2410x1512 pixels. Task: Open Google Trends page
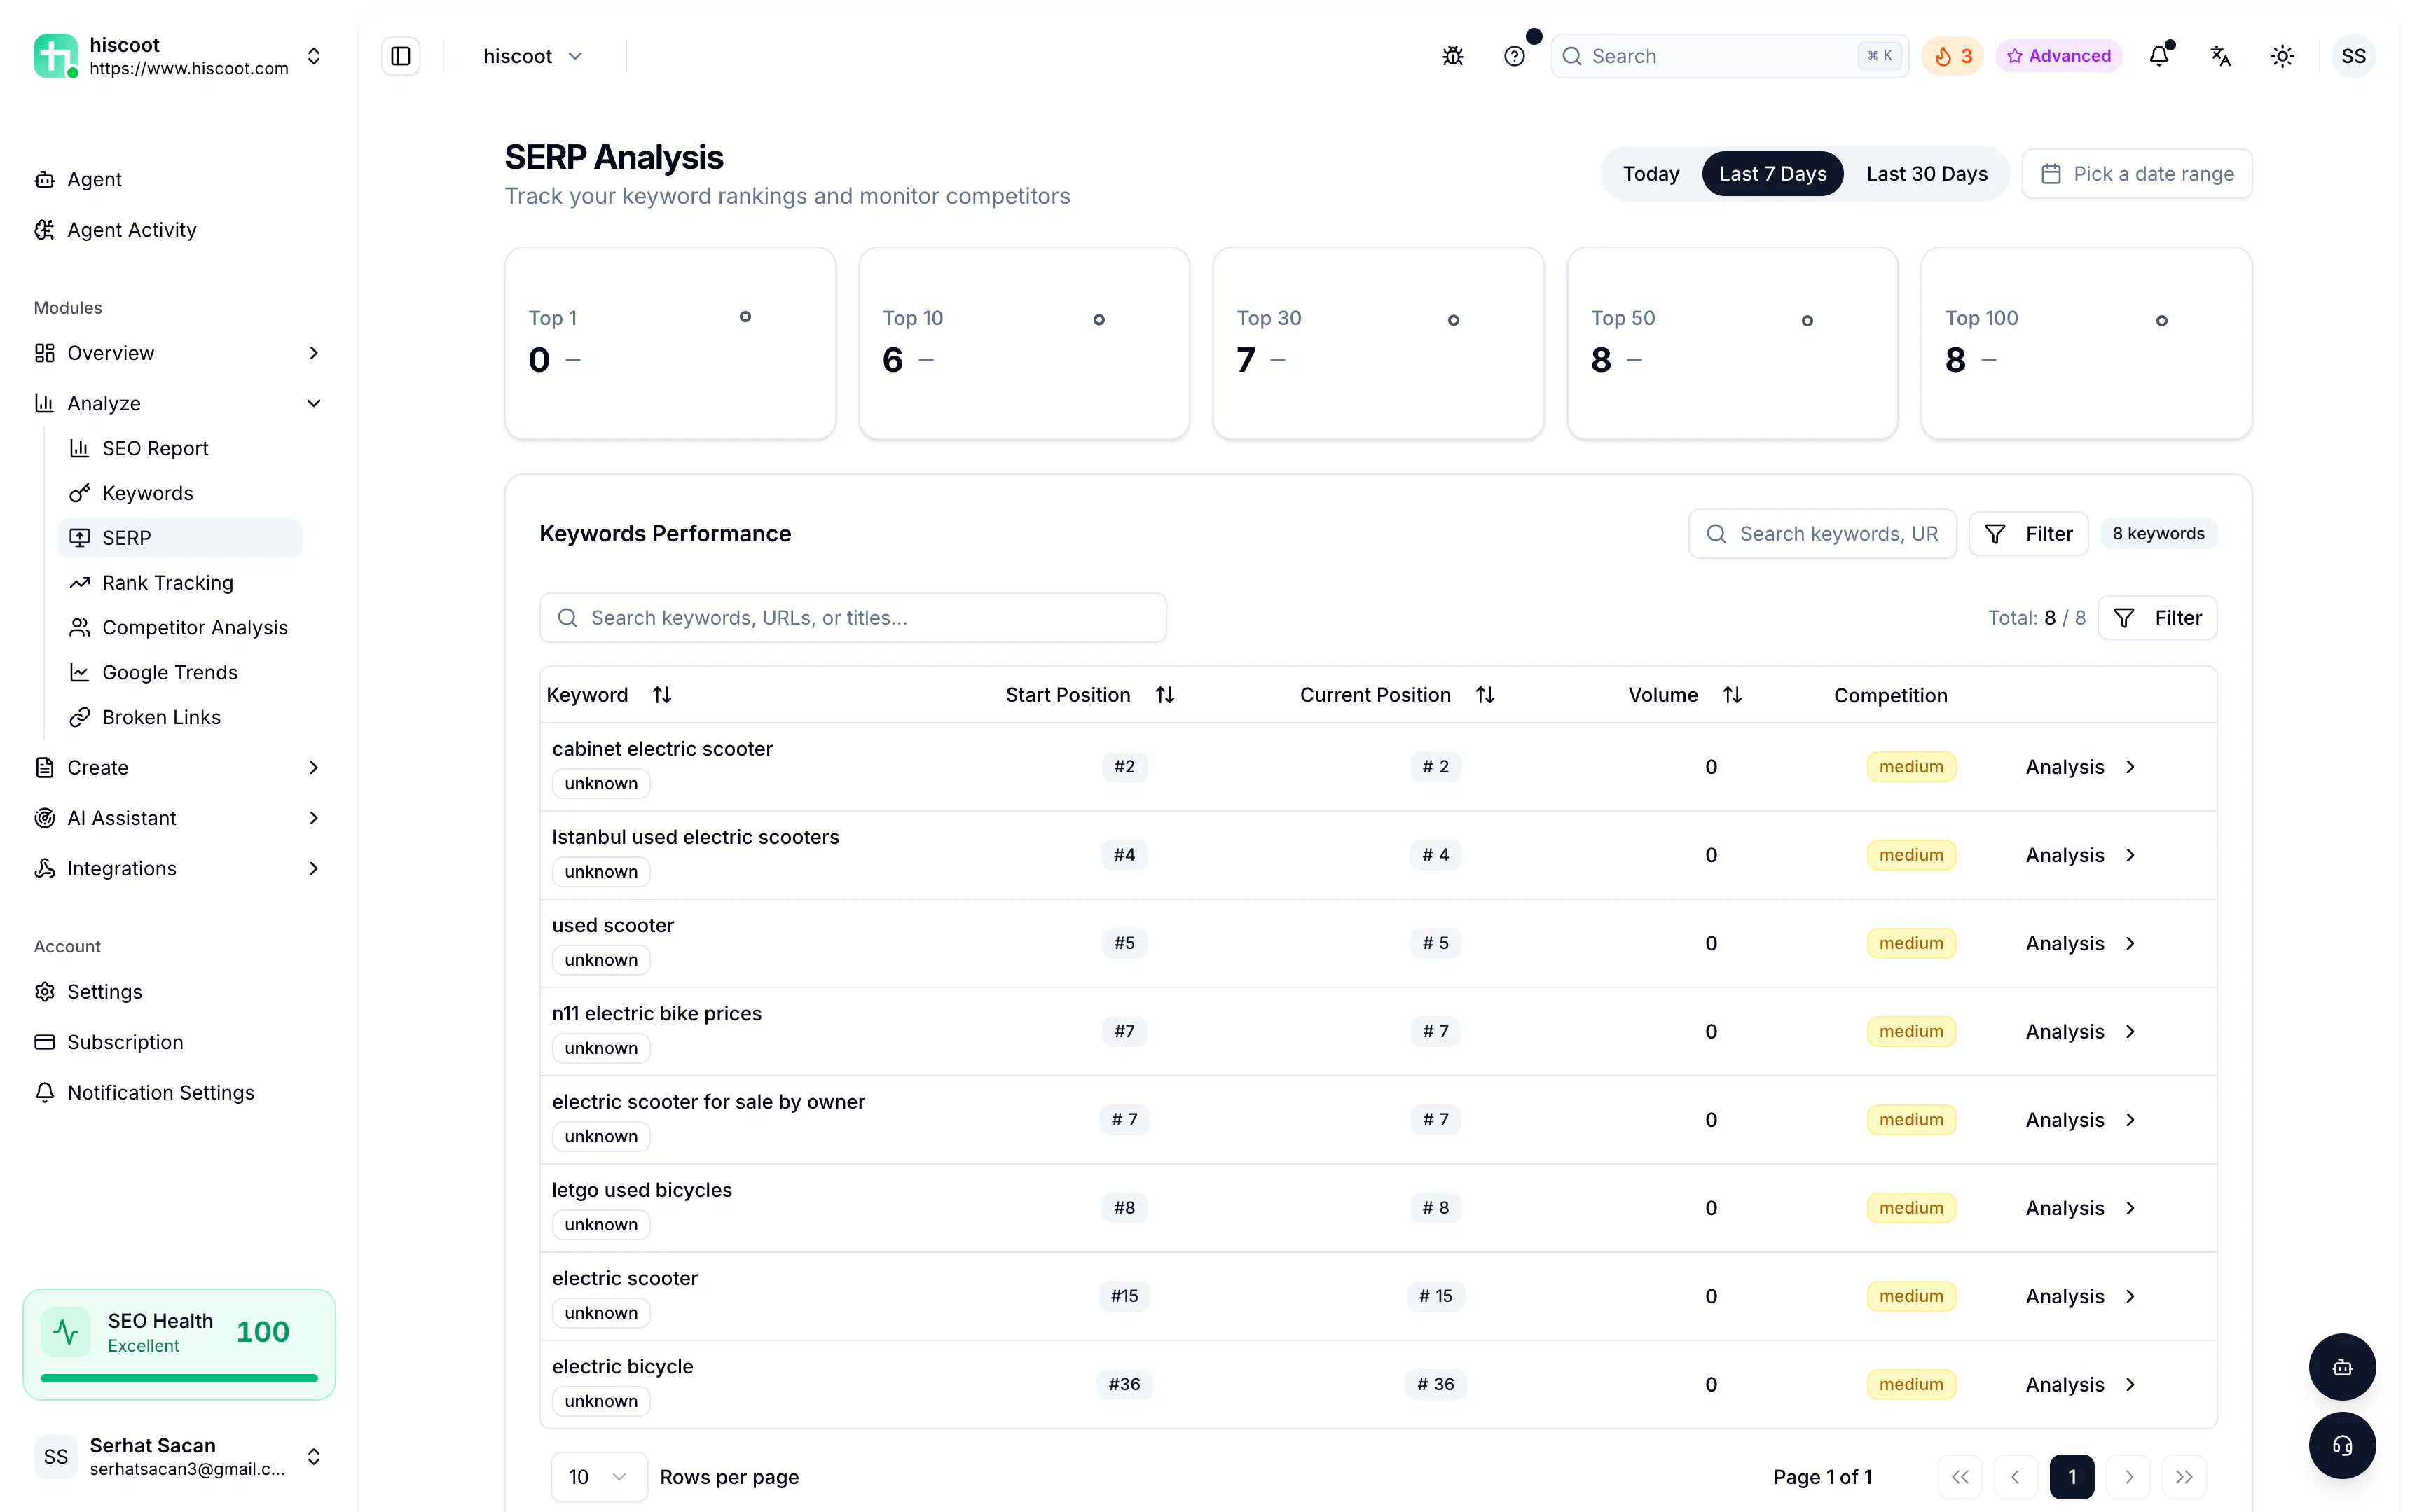(179, 672)
